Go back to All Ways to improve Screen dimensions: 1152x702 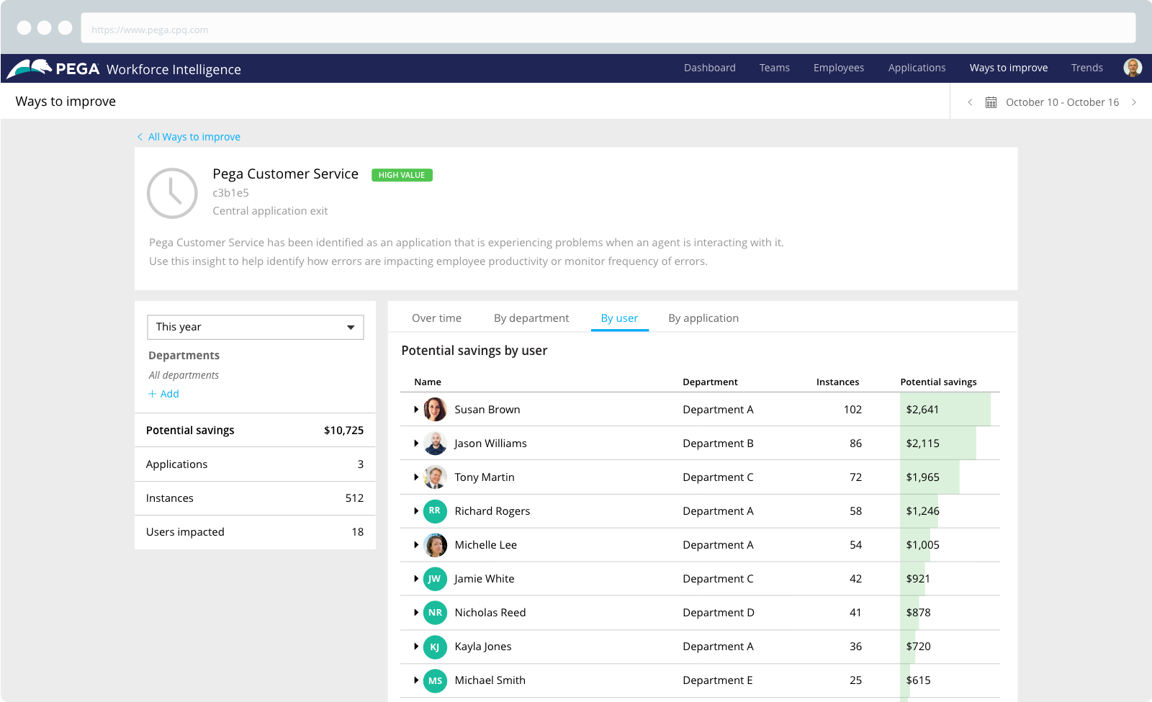point(189,137)
